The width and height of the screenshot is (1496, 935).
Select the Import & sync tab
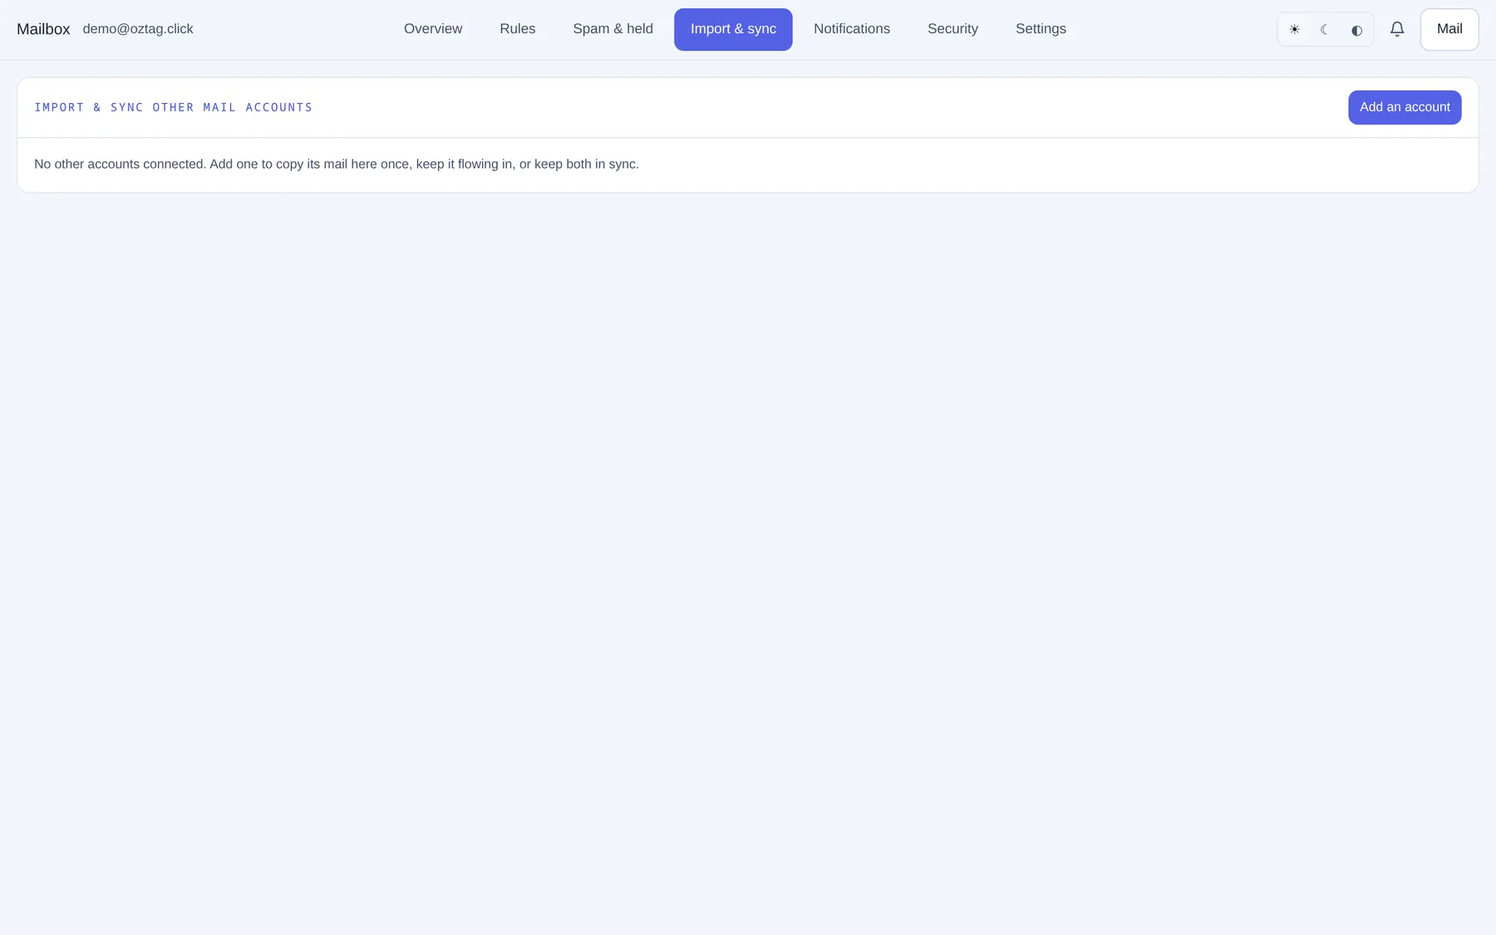[x=733, y=29]
